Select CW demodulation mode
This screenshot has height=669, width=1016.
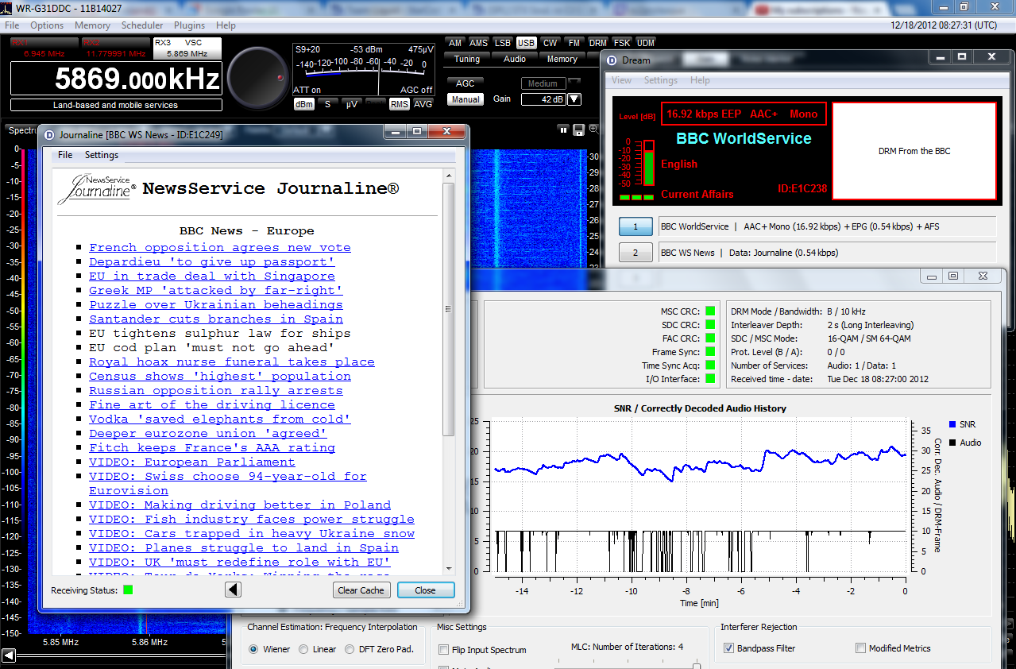(550, 43)
